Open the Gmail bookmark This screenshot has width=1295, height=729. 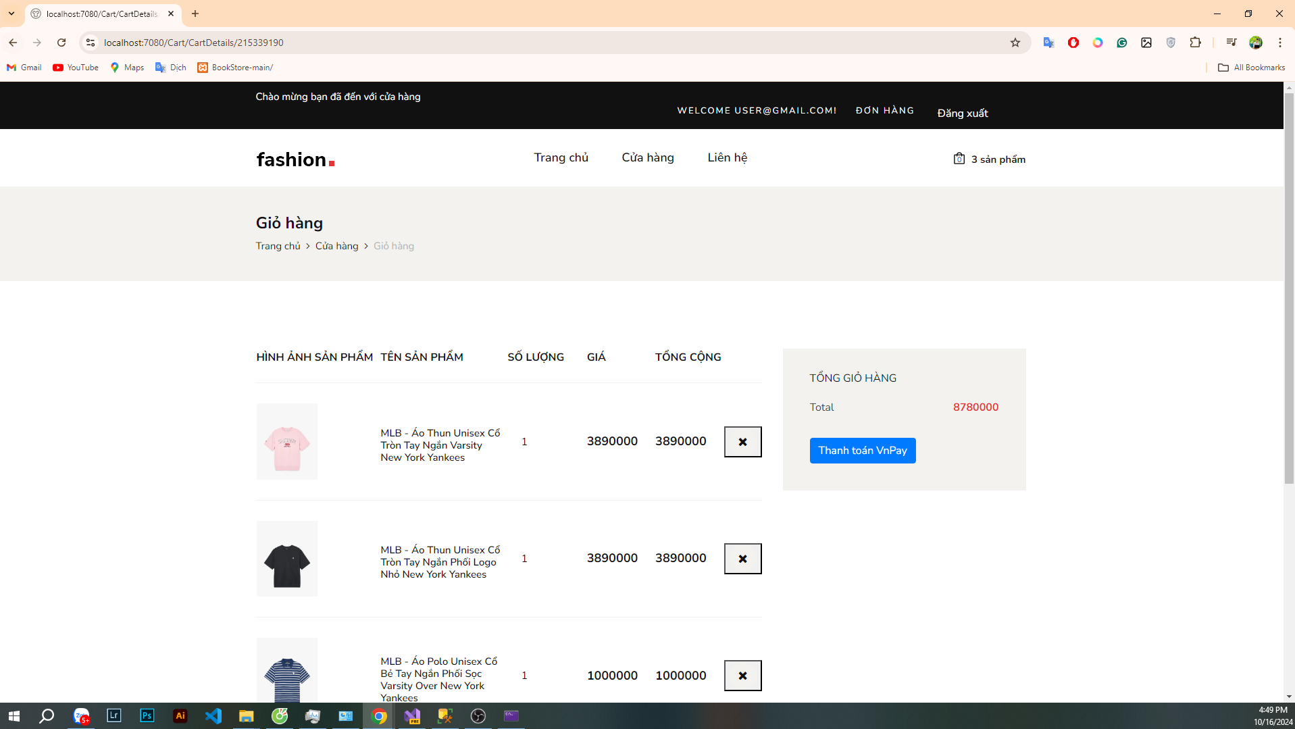[24, 68]
